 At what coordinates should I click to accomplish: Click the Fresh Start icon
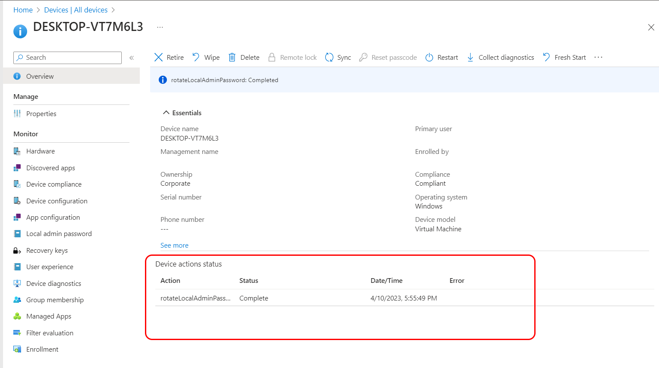[x=546, y=57]
